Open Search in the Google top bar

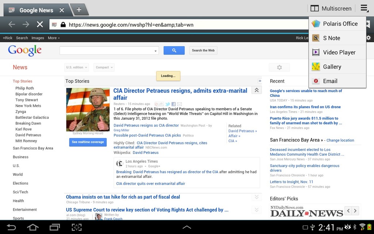(x=22, y=38)
